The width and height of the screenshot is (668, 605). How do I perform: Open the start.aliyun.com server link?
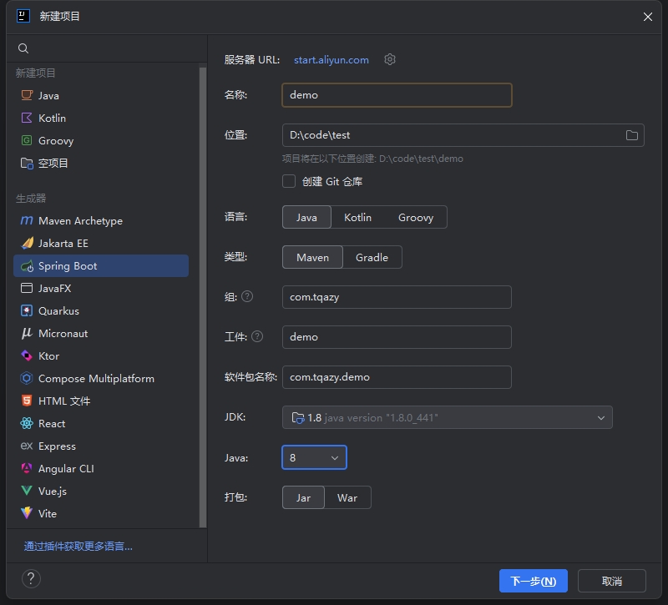[331, 59]
